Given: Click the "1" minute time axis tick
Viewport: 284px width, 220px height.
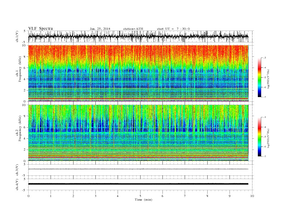Looking at the screenshot, I should (x=51, y=196).
